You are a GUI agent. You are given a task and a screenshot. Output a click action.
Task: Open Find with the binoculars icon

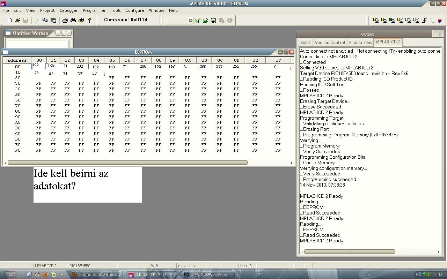pyautogui.click(x=73, y=20)
